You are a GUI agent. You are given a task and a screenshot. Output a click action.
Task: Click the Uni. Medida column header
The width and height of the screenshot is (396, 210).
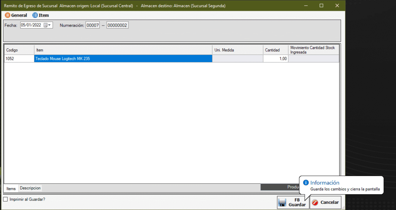[x=237, y=50]
